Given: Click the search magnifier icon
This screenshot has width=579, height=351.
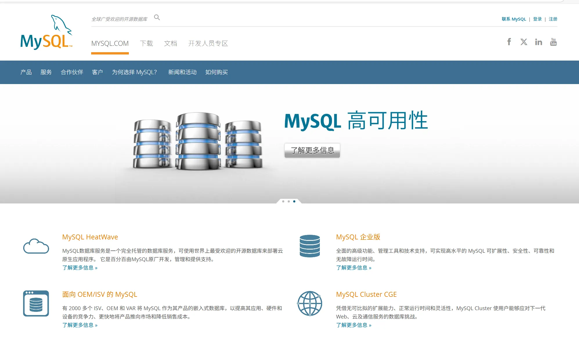Looking at the screenshot, I should pos(157,17).
